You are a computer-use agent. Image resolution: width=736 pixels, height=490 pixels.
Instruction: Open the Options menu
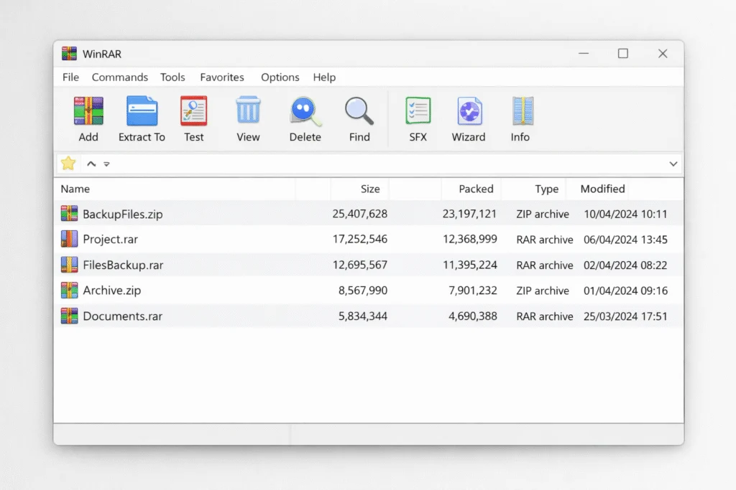280,77
